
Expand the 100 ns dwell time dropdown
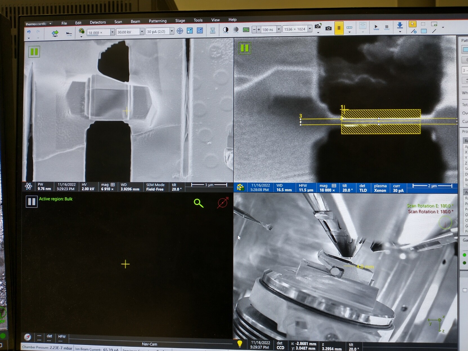tap(279, 29)
